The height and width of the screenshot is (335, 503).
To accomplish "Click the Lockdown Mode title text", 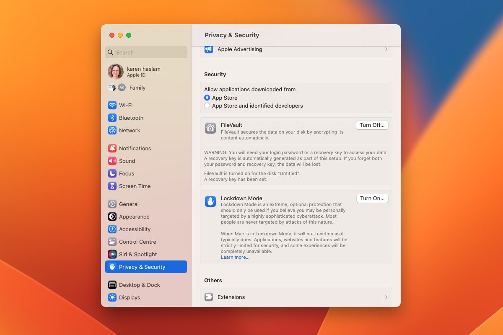I will point(241,198).
